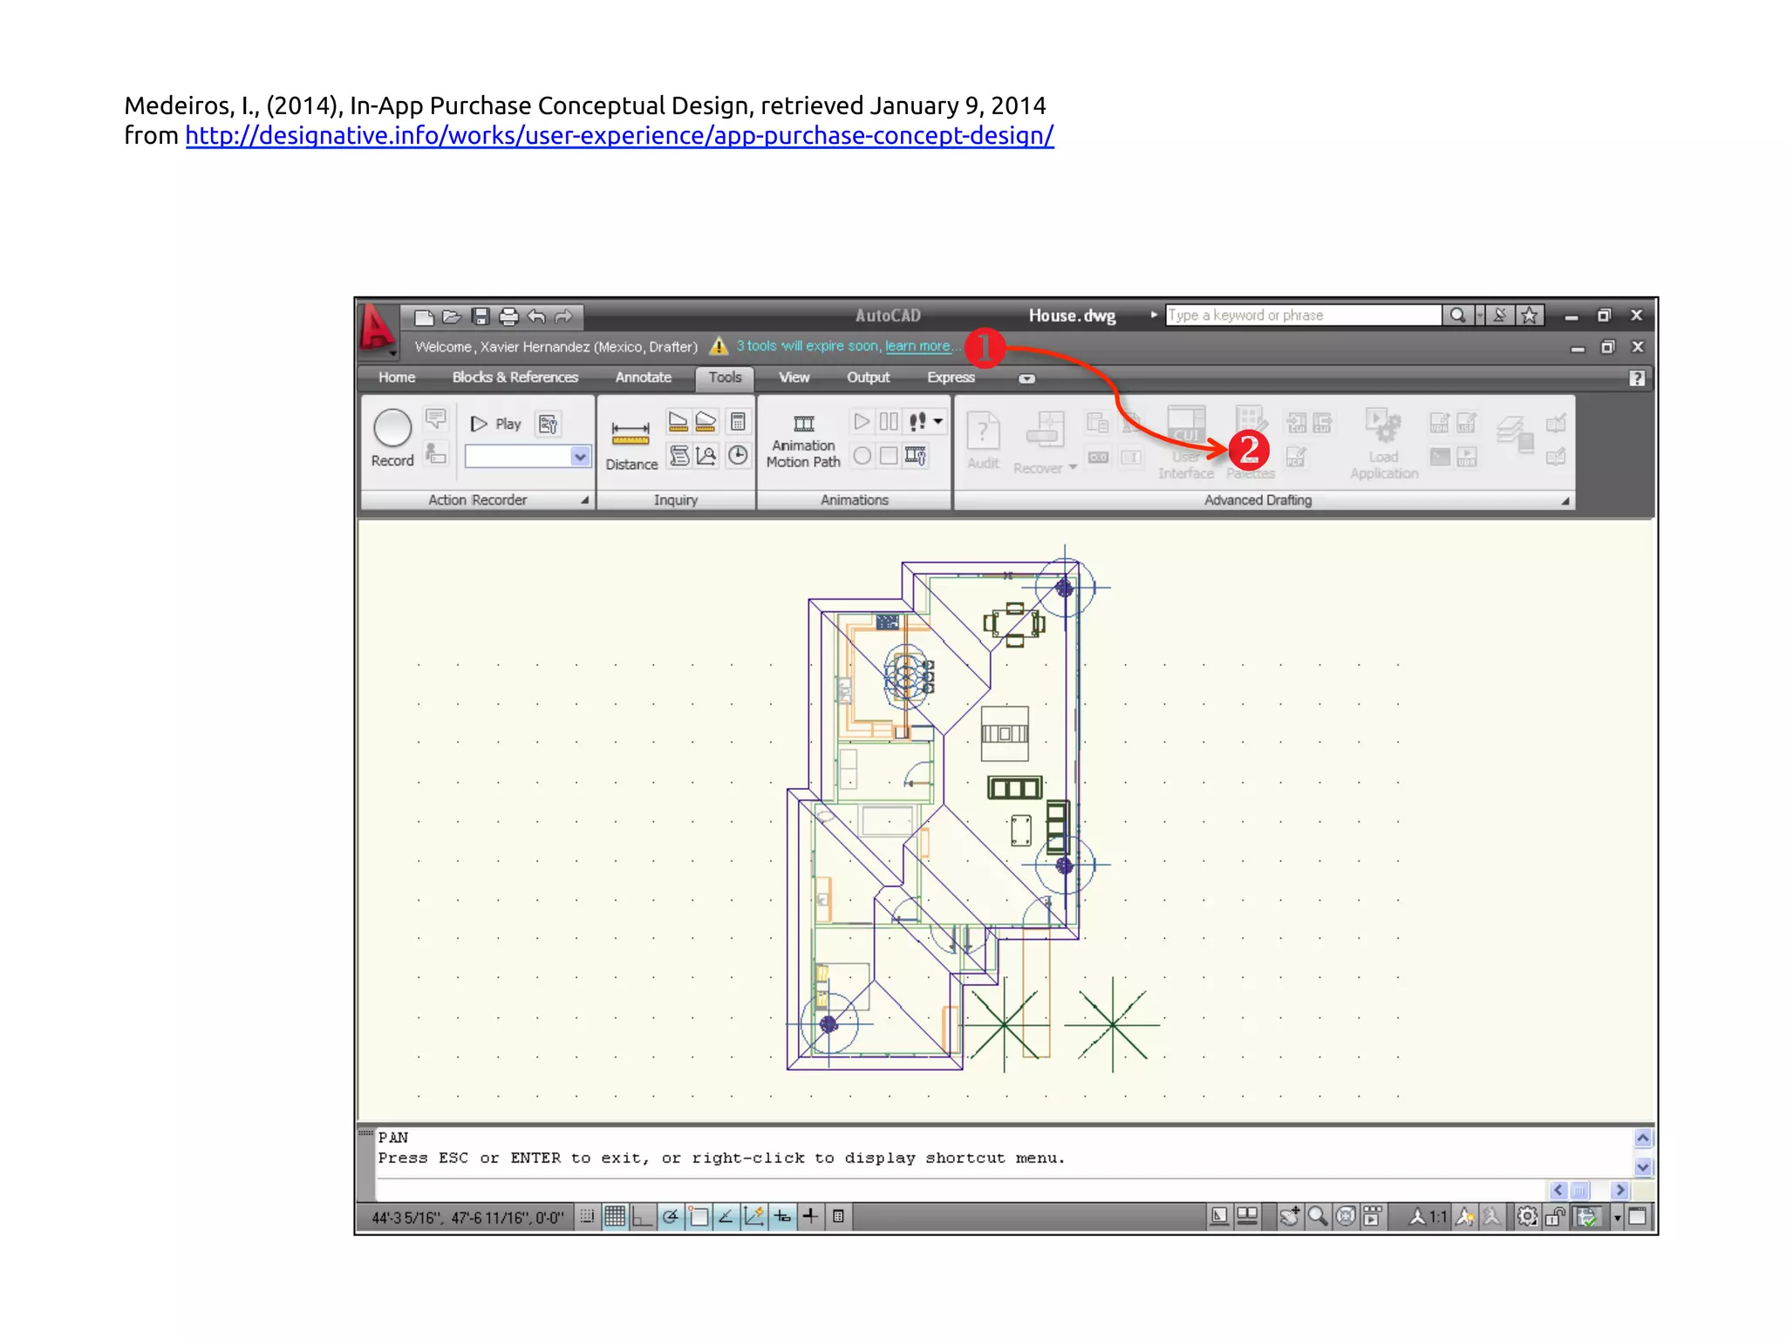Open the action macro dropdown list
The height and width of the screenshot is (1339, 1786).
[580, 456]
